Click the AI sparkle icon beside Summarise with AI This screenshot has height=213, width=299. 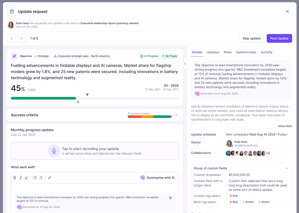point(143,178)
